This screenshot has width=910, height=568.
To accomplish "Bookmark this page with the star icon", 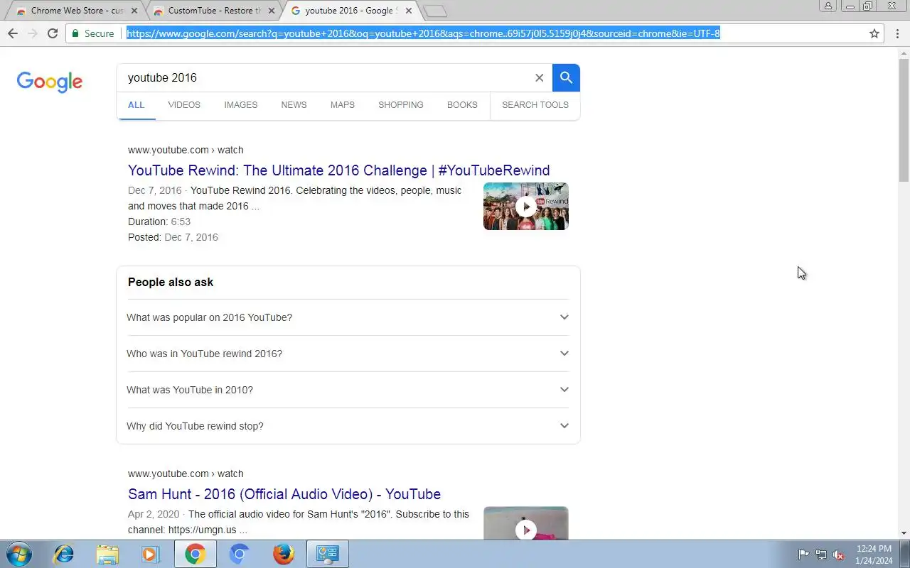I will coord(874,33).
